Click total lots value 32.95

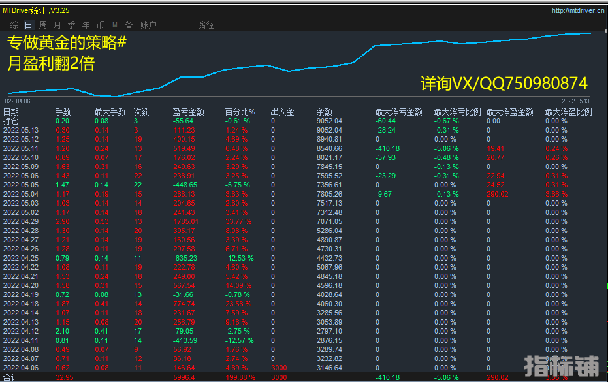[x=65, y=377]
